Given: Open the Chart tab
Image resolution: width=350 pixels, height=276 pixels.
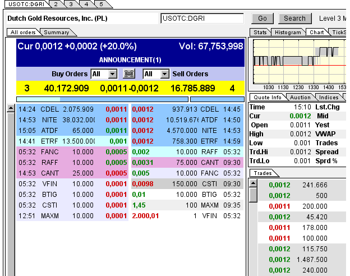Looking at the screenshot, I should [x=316, y=33].
